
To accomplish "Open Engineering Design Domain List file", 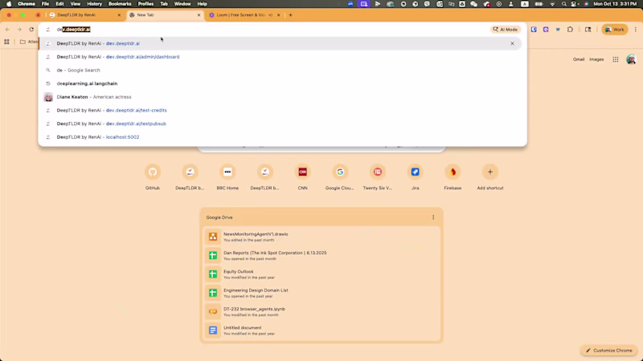I will [x=321, y=293].
